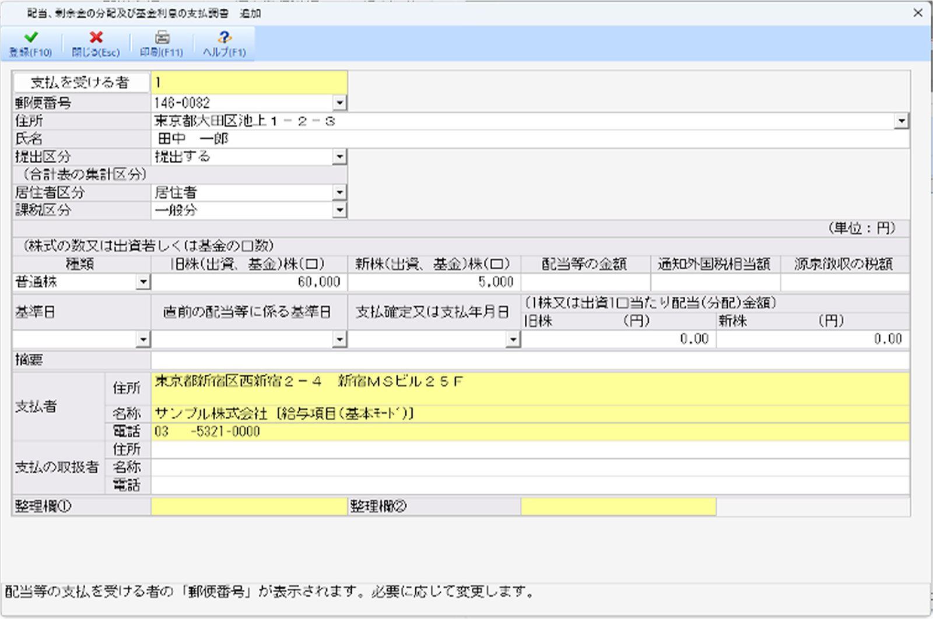Viewport: 933px width, 619px height.
Task: Open the 印刷(F11) print dialog
Action: coord(161,43)
